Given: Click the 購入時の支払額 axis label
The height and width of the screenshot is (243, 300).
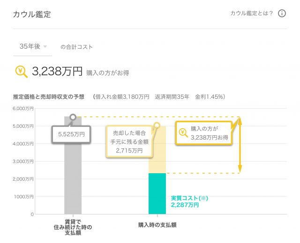Looking at the screenshot, I should (157, 225).
